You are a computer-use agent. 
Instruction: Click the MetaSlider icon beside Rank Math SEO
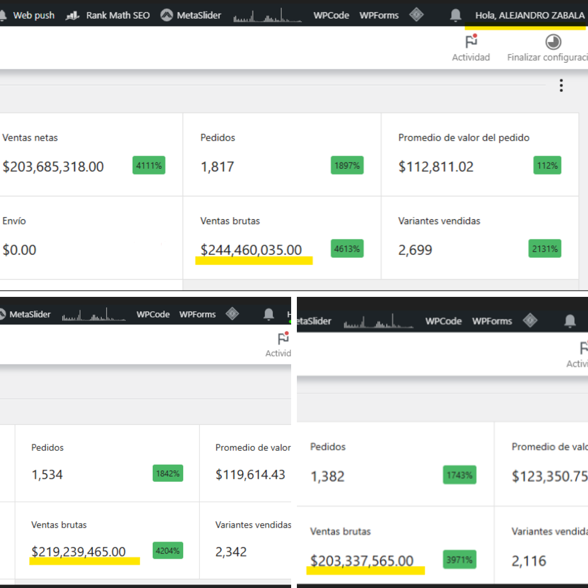pos(167,16)
